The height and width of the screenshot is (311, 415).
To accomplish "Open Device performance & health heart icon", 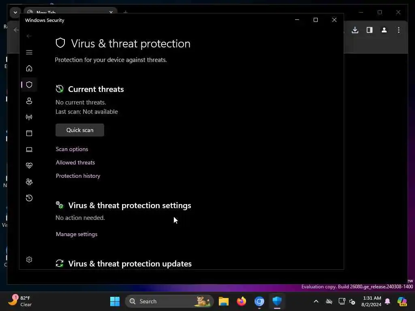I will click(29, 166).
